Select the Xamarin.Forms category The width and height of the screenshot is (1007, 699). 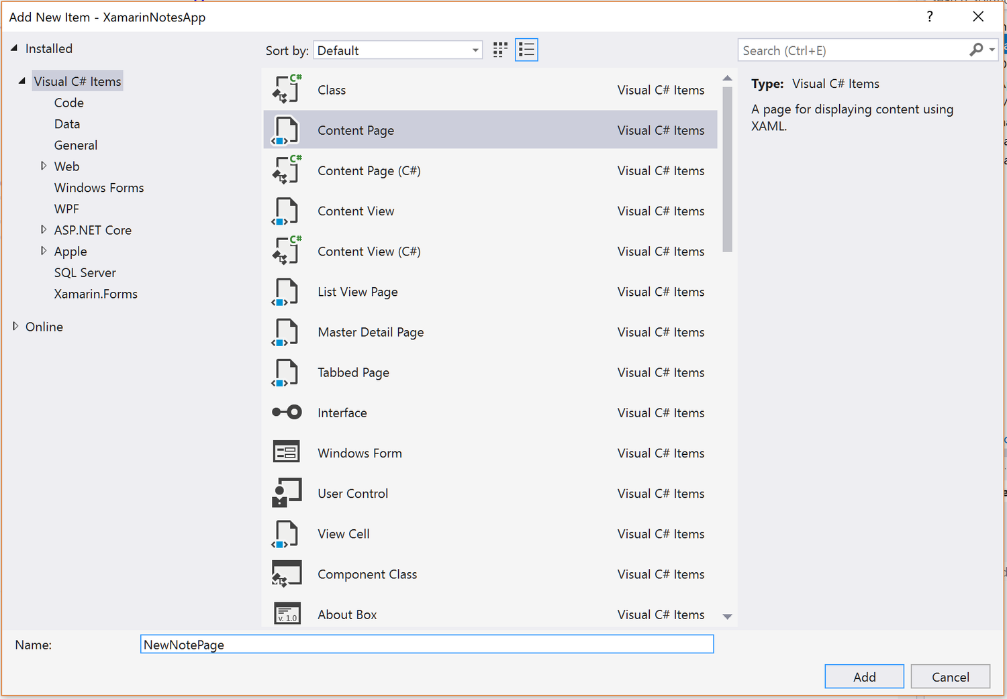[95, 294]
